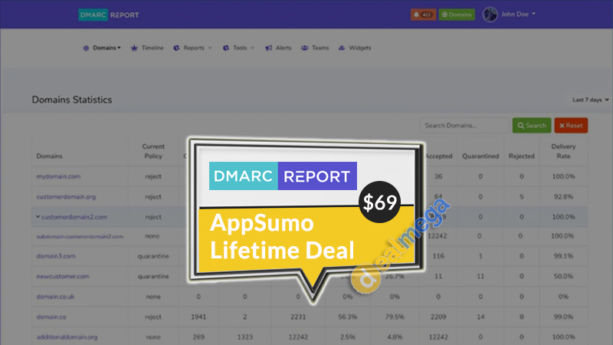Open John Doe's avatar picture

click(490, 15)
